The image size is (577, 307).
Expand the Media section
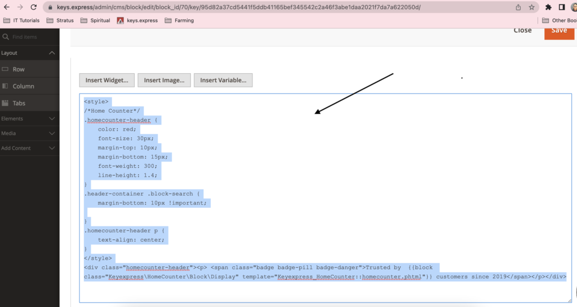point(52,134)
